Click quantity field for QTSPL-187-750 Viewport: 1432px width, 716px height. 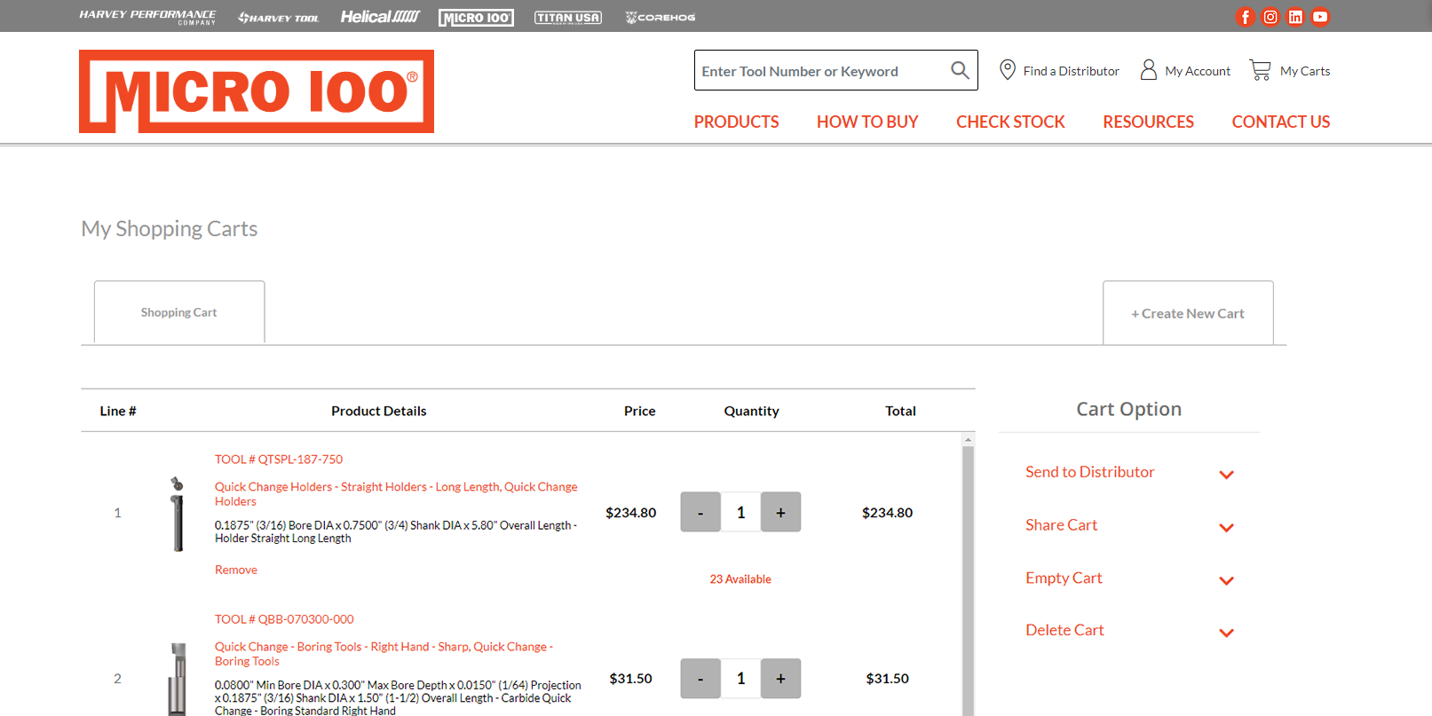(741, 512)
